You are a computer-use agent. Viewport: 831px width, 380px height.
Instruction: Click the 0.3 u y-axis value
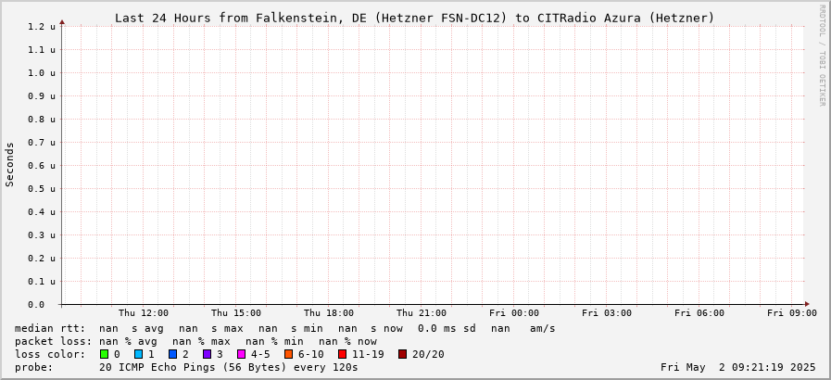click(42, 234)
